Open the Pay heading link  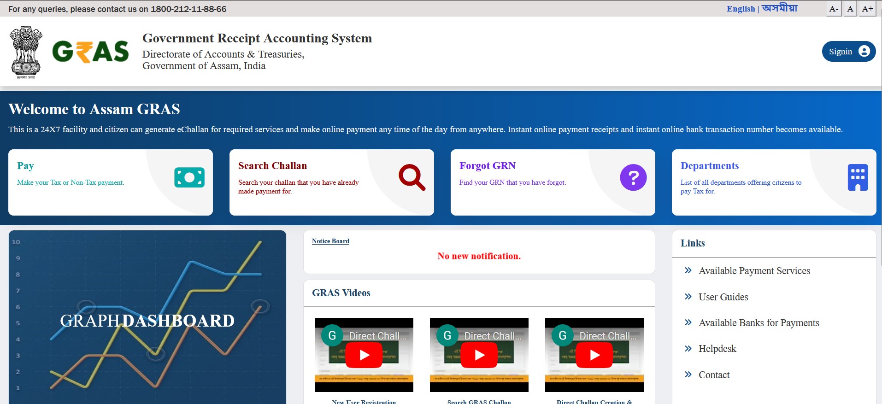click(25, 166)
